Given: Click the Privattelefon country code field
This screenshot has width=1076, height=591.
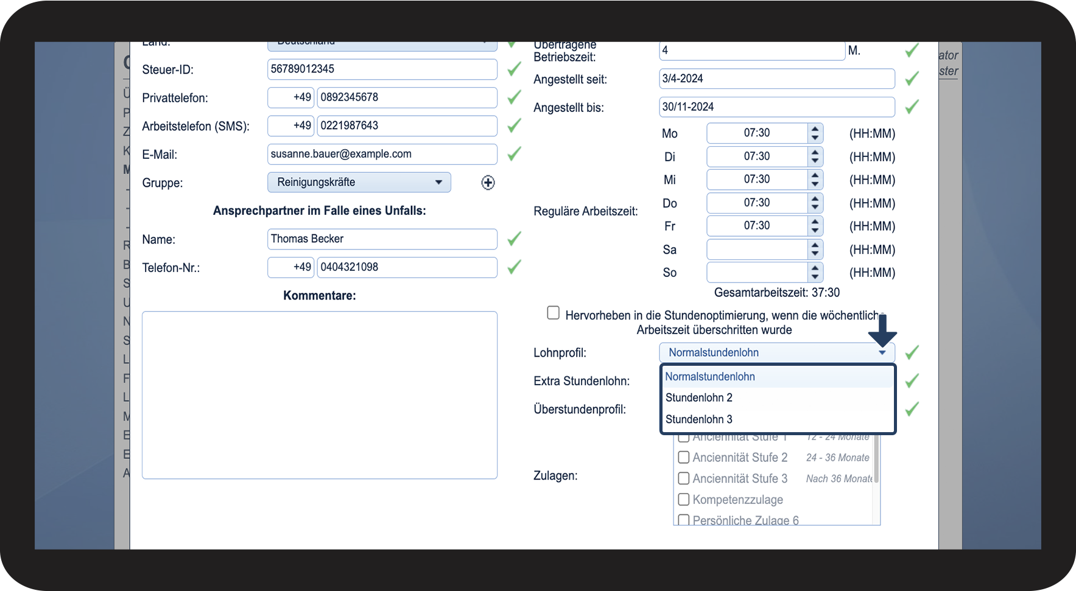Looking at the screenshot, I should [x=291, y=97].
